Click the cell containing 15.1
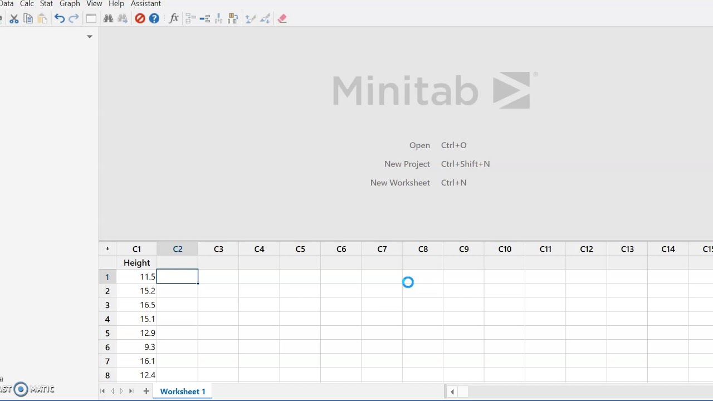 point(136,319)
